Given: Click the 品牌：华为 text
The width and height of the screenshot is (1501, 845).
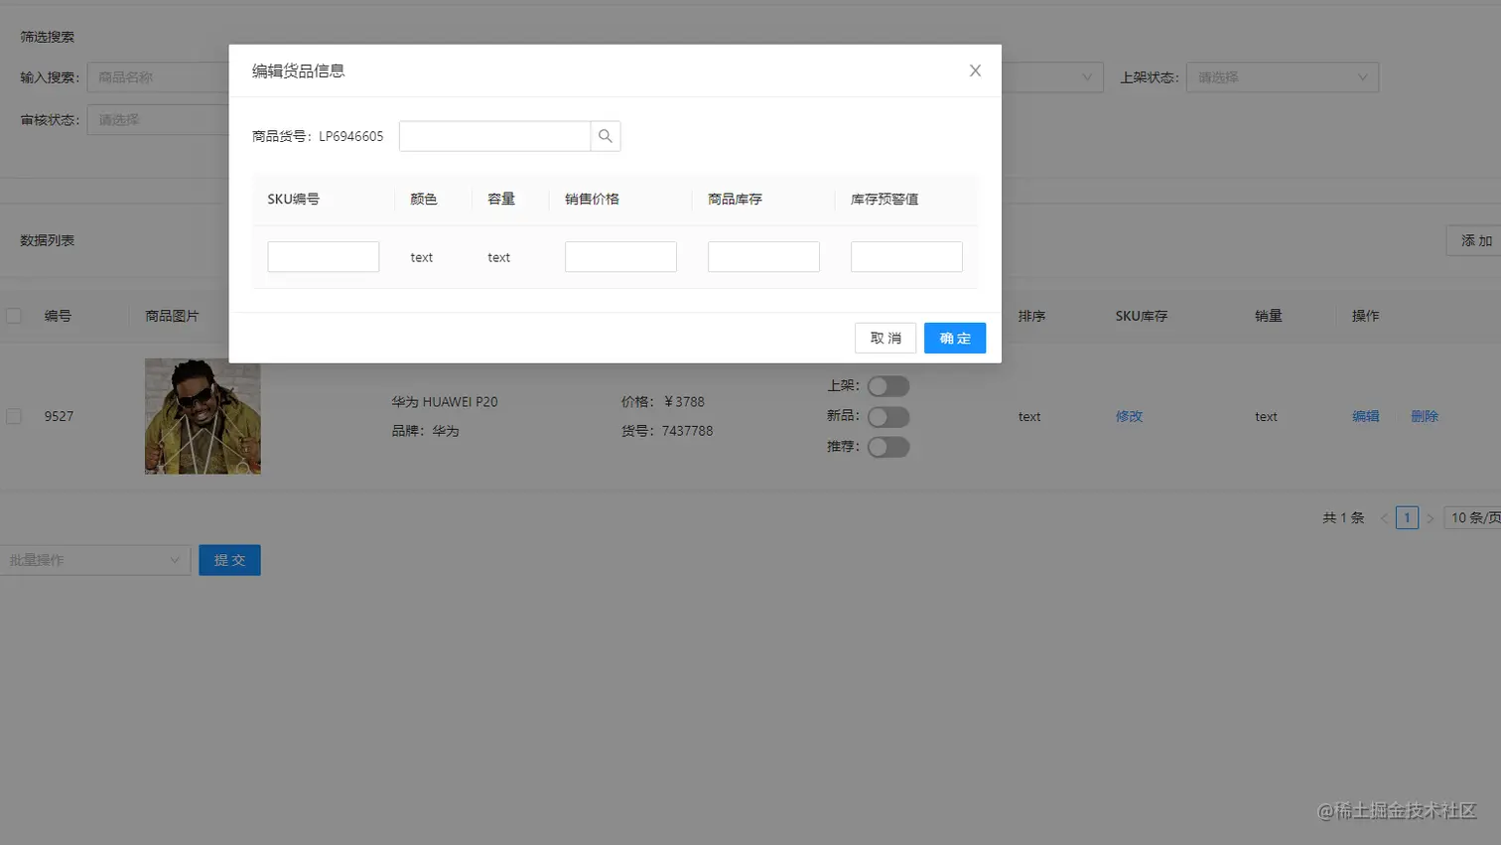Looking at the screenshot, I should click(x=425, y=431).
